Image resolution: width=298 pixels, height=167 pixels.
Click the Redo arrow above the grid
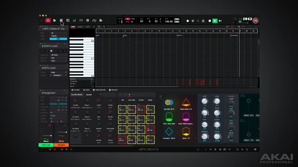click(x=243, y=27)
